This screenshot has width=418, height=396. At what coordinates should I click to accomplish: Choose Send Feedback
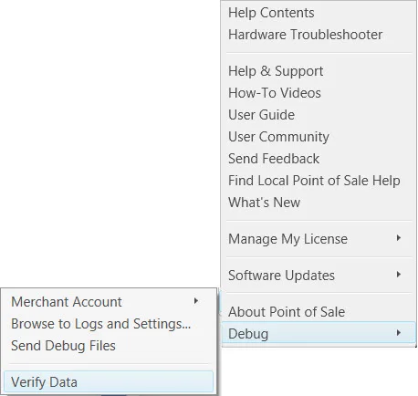coord(319,159)
